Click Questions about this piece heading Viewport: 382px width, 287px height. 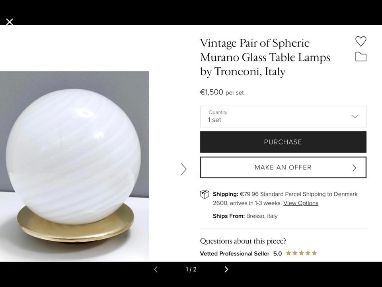coord(243,241)
